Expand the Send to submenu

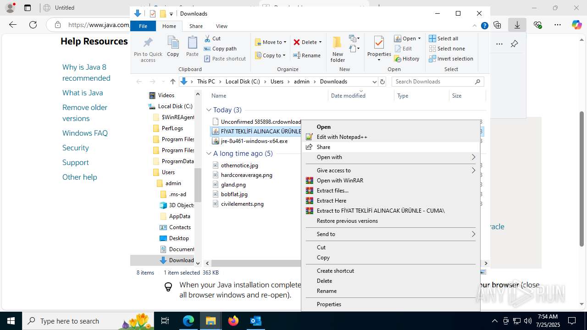click(390, 234)
